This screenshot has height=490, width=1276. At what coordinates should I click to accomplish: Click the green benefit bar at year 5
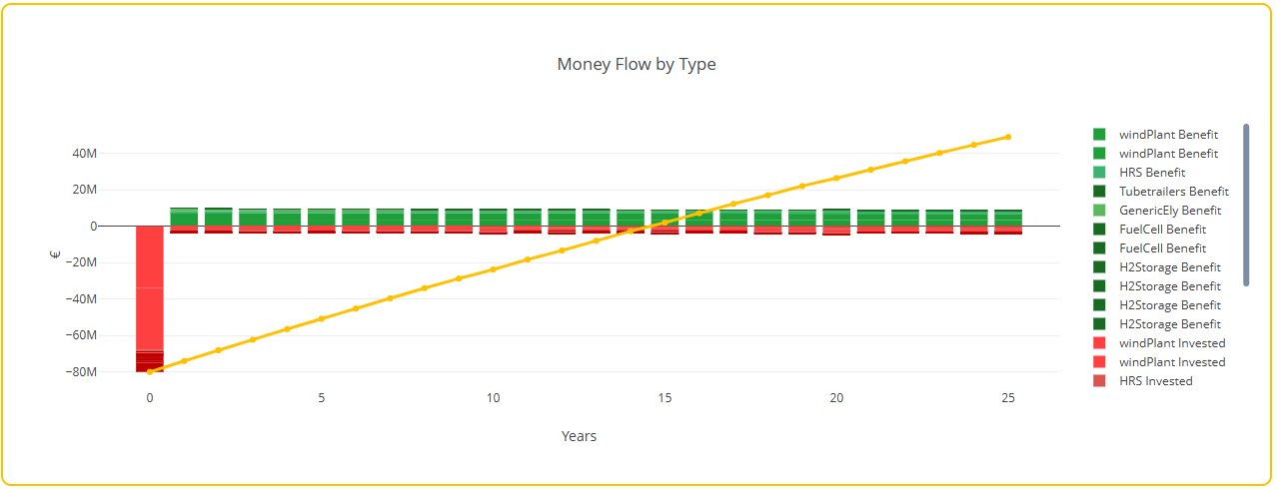point(322,218)
